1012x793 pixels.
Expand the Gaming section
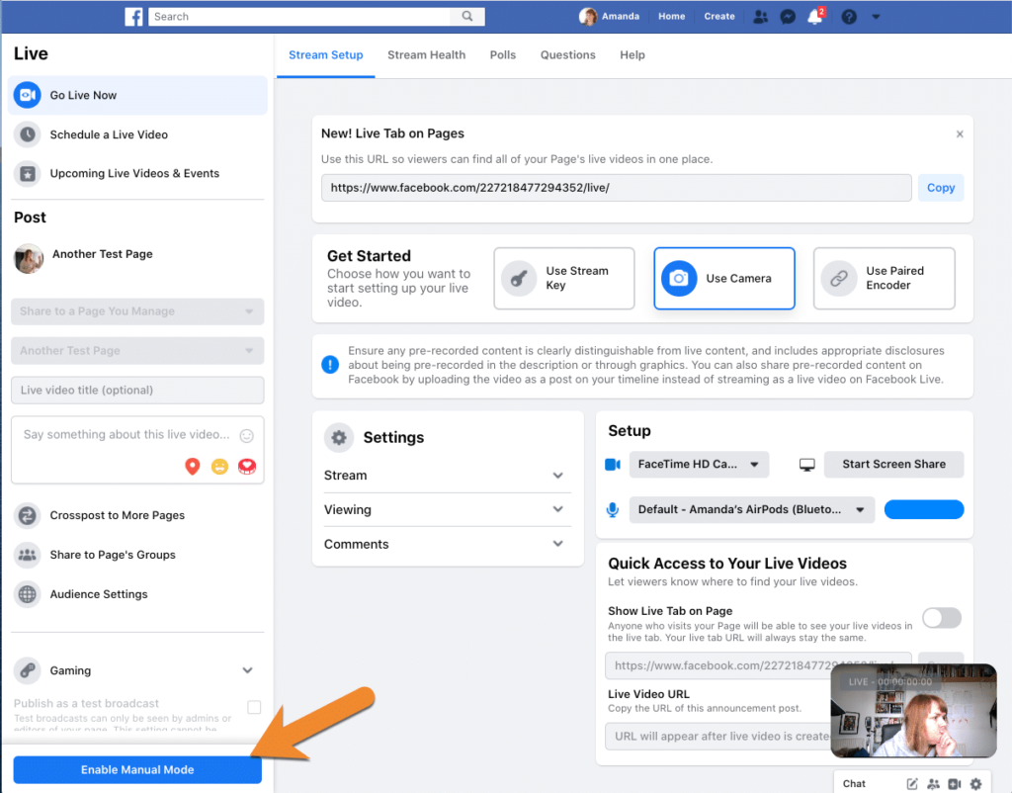pos(247,670)
